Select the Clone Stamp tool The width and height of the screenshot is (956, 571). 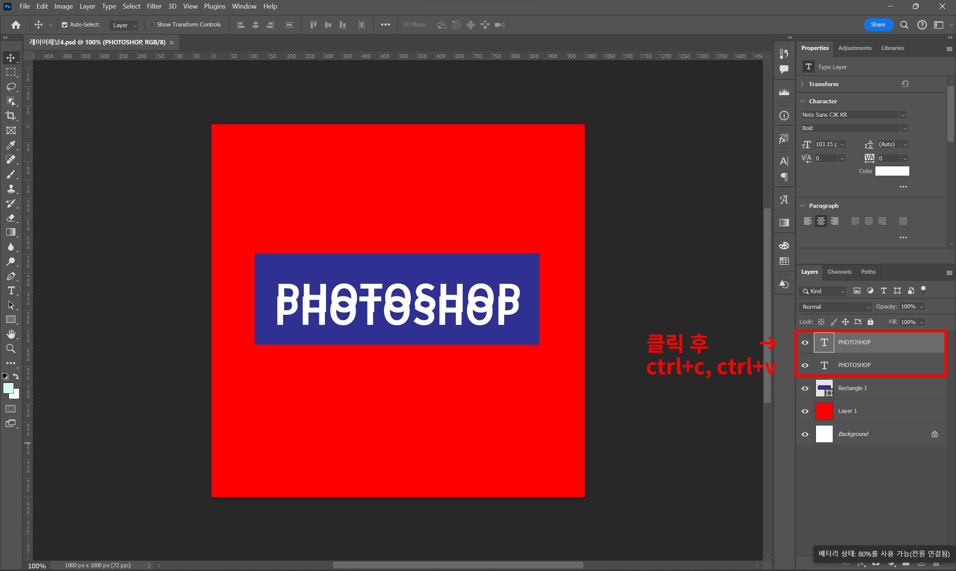click(x=11, y=189)
